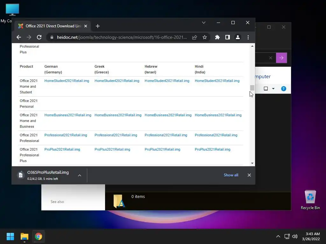Open a new Chrome tab with plus button
Image resolution: width=326 pixels, height=244 pixels.
click(x=97, y=26)
